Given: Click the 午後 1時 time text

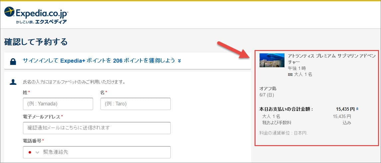Looking at the screenshot, I should (297, 69).
